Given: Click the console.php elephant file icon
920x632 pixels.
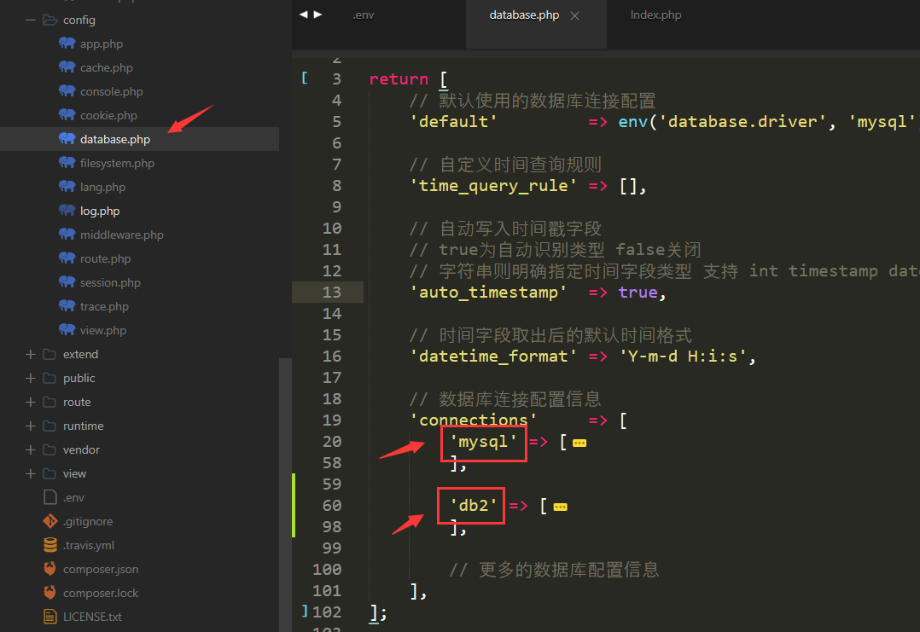Looking at the screenshot, I should click(x=67, y=91).
